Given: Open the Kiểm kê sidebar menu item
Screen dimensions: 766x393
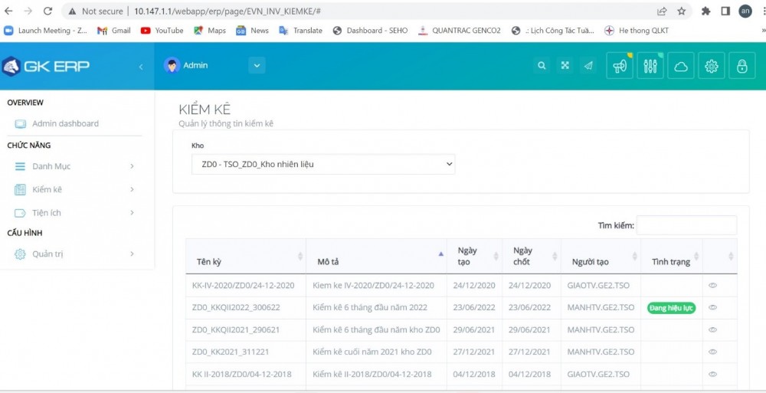Looking at the screenshot, I should click(x=74, y=189).
